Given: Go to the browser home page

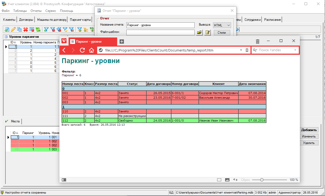Looking at the screenshot, I should (92, 50).
